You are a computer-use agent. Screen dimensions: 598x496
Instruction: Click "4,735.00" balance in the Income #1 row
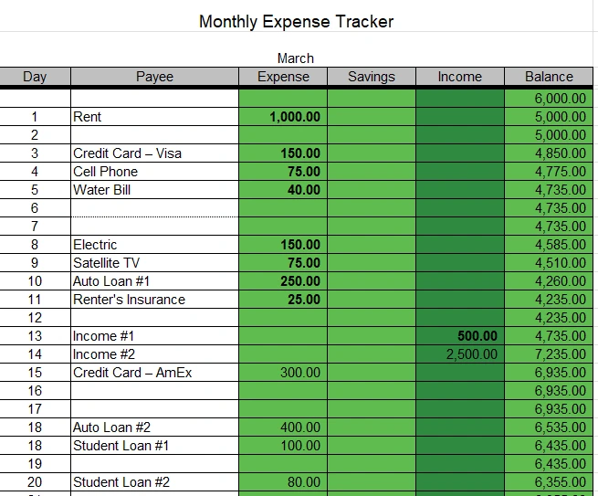[x=549, y=336]
